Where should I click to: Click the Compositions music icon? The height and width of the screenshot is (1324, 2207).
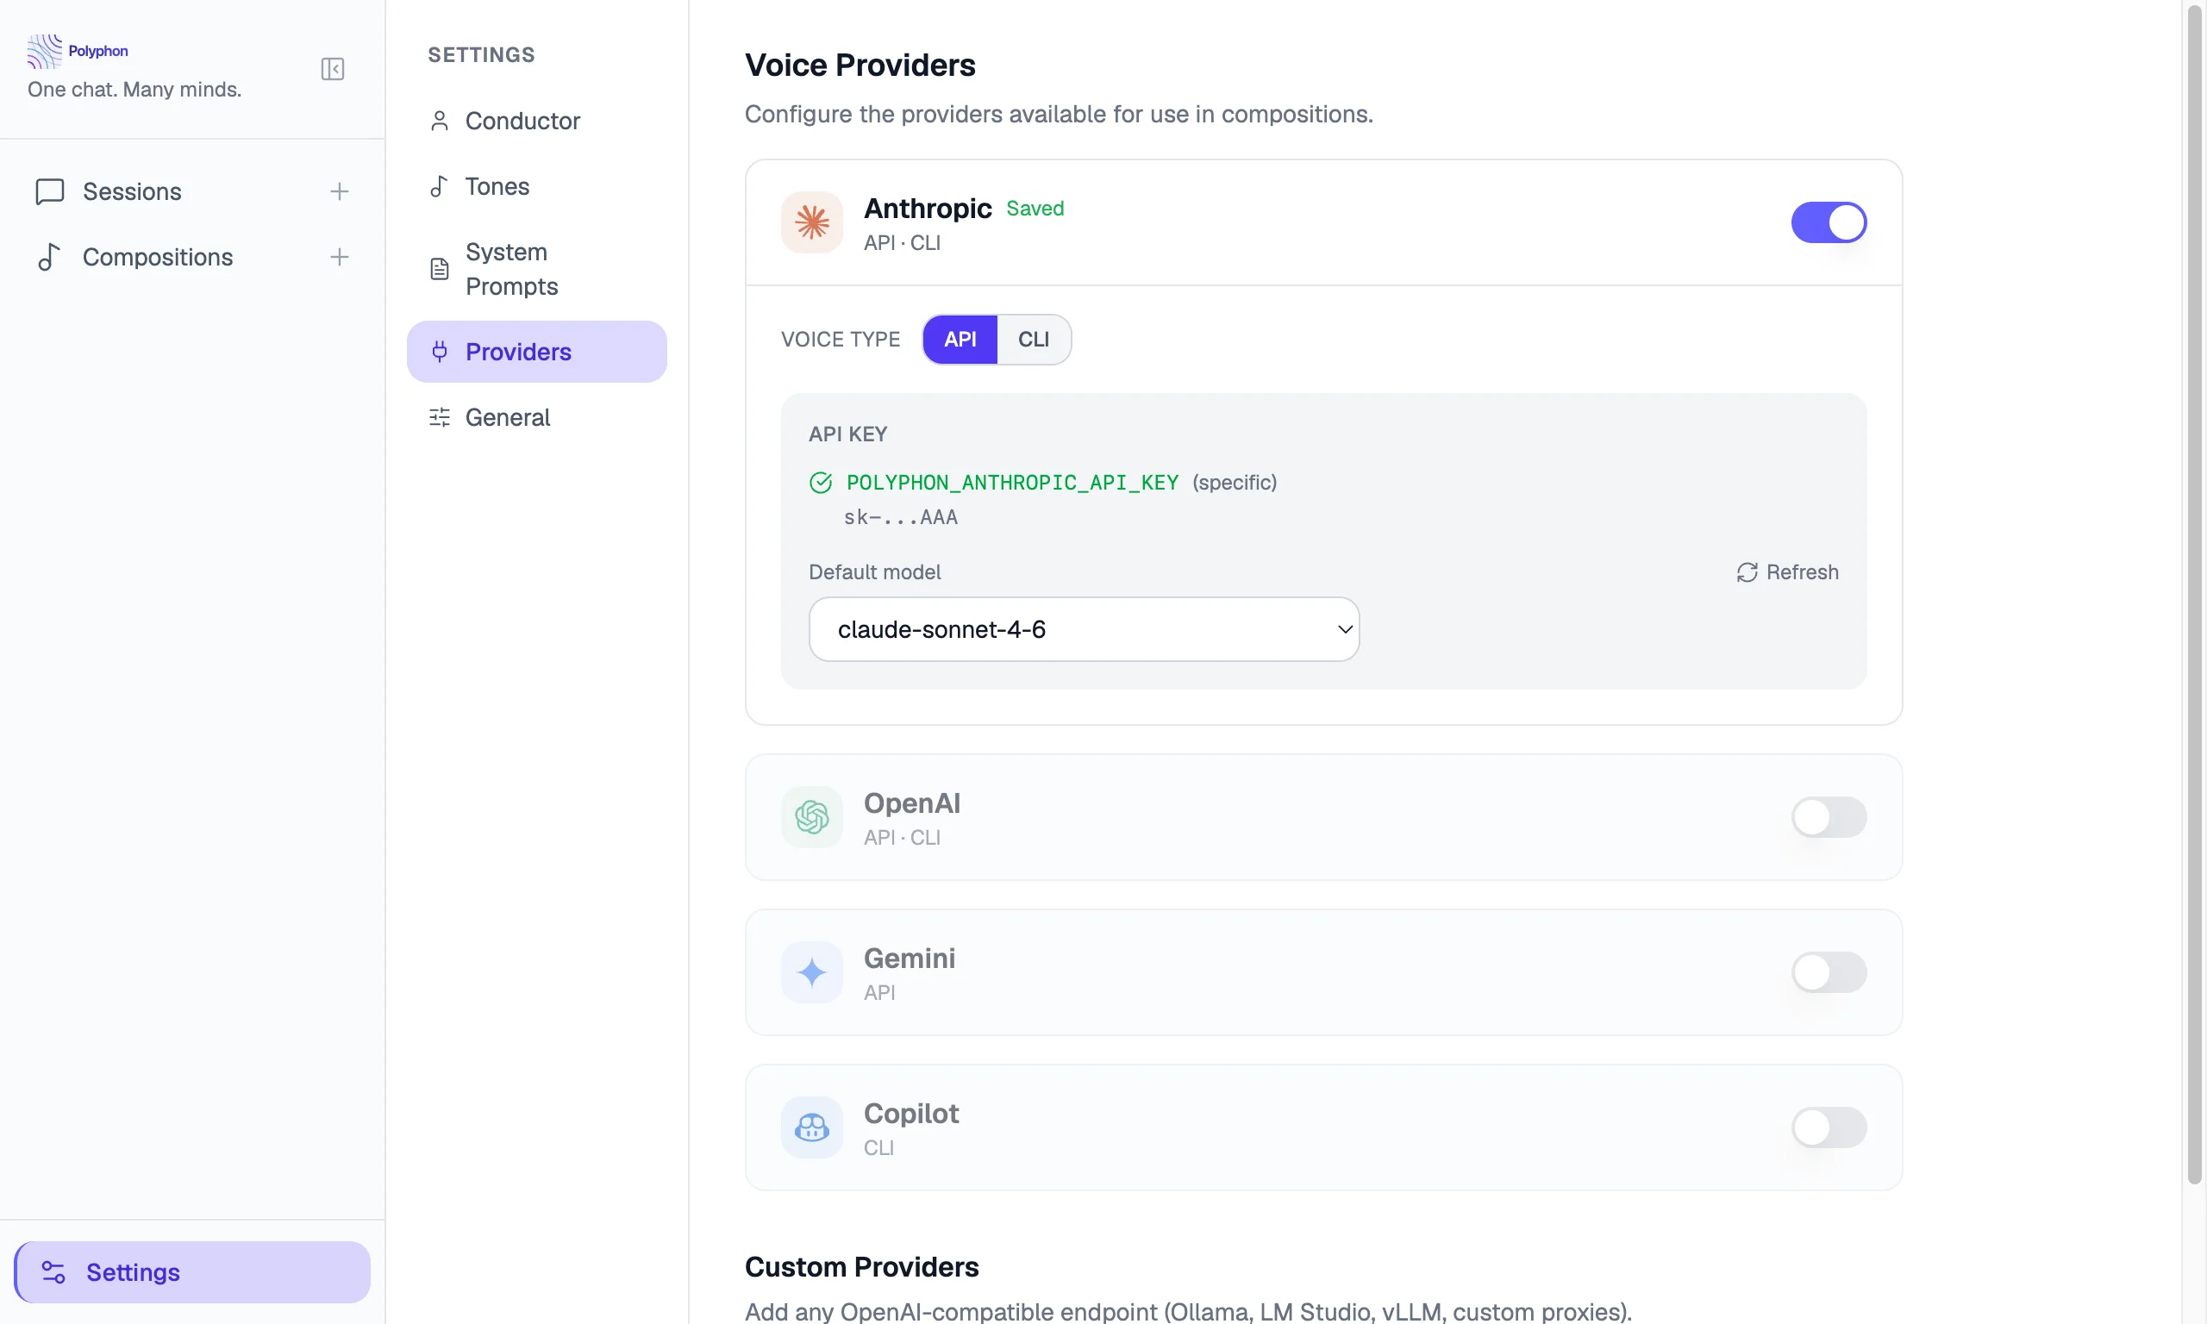(x=49, y=257)
